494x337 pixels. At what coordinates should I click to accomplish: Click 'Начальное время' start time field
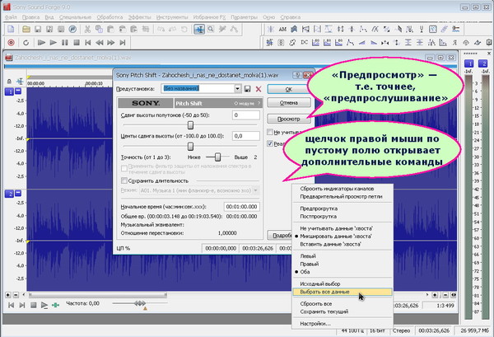[241, 207]
